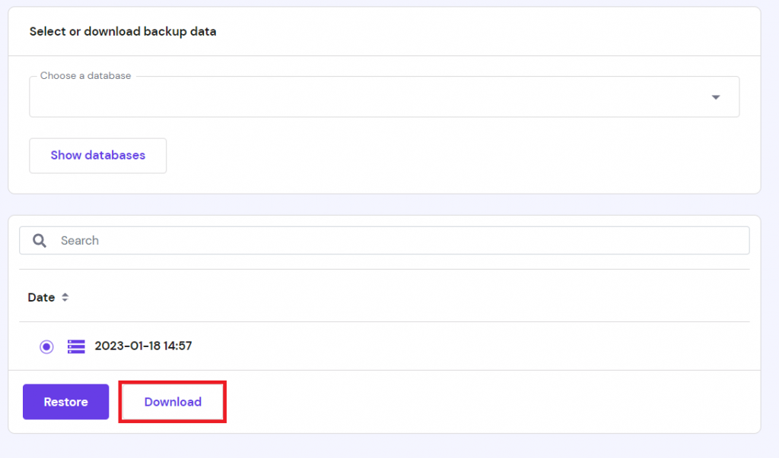Click the Select or download backup data header
This screenshot has height=458, width=779.
tap(122, 31)
